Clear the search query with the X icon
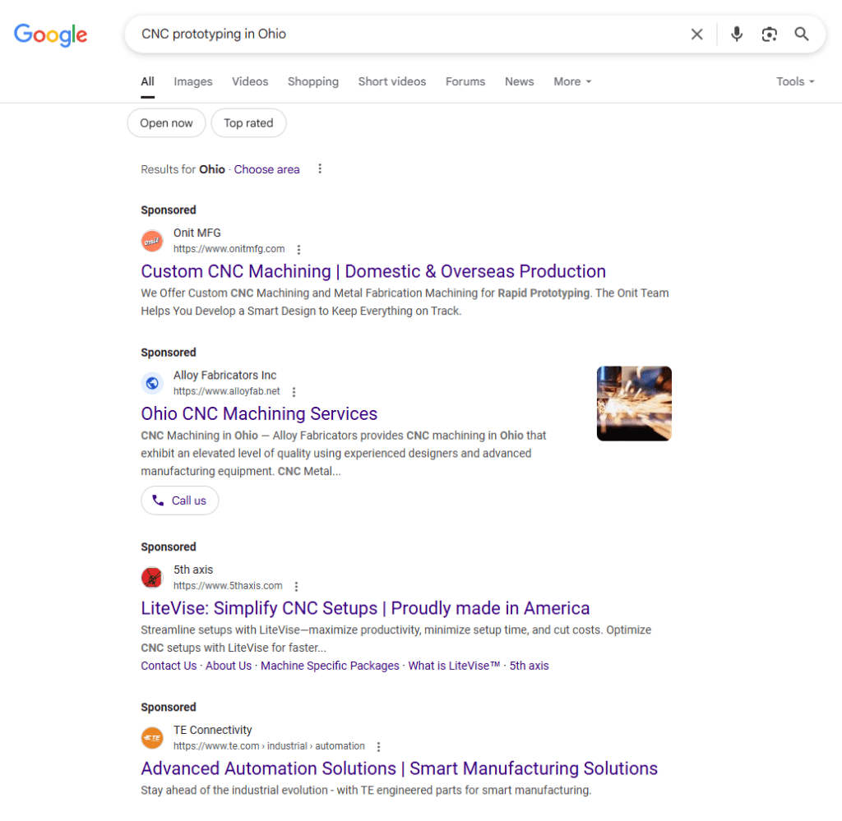 click(x=696, y=35)
